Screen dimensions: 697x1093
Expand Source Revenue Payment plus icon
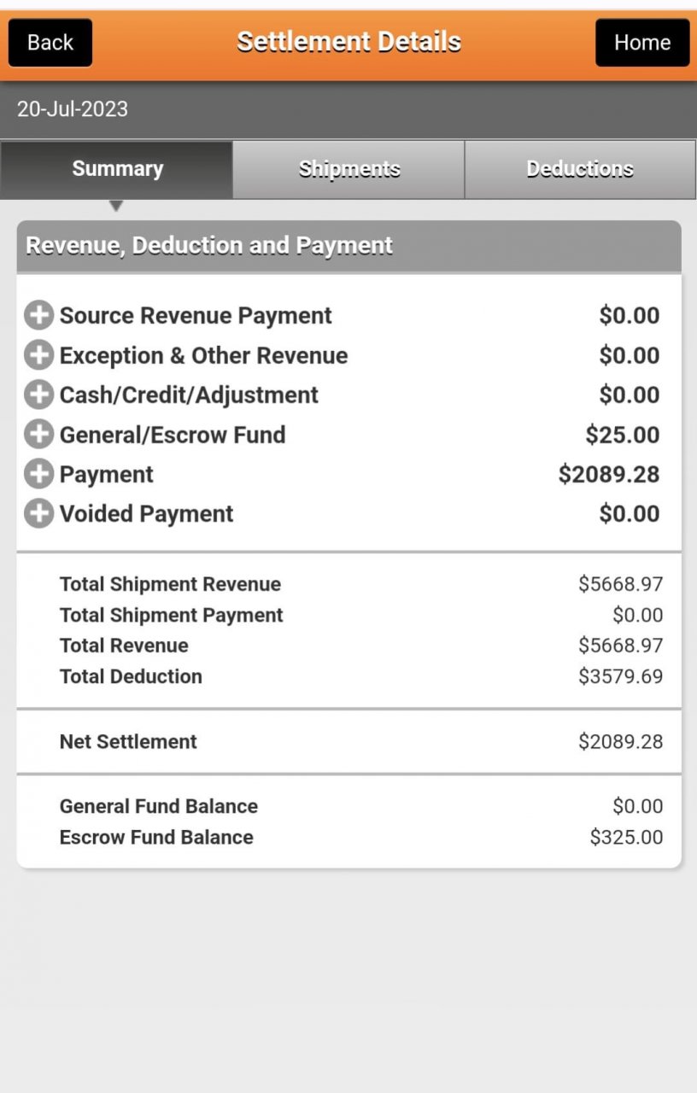pyautogui.click(x=38, y=315)
